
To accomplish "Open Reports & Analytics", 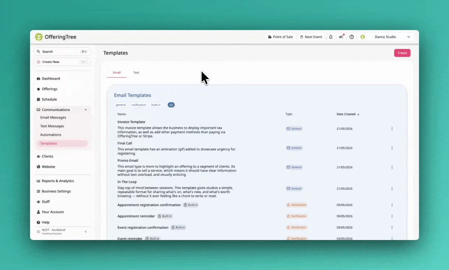I will [57, 181].
